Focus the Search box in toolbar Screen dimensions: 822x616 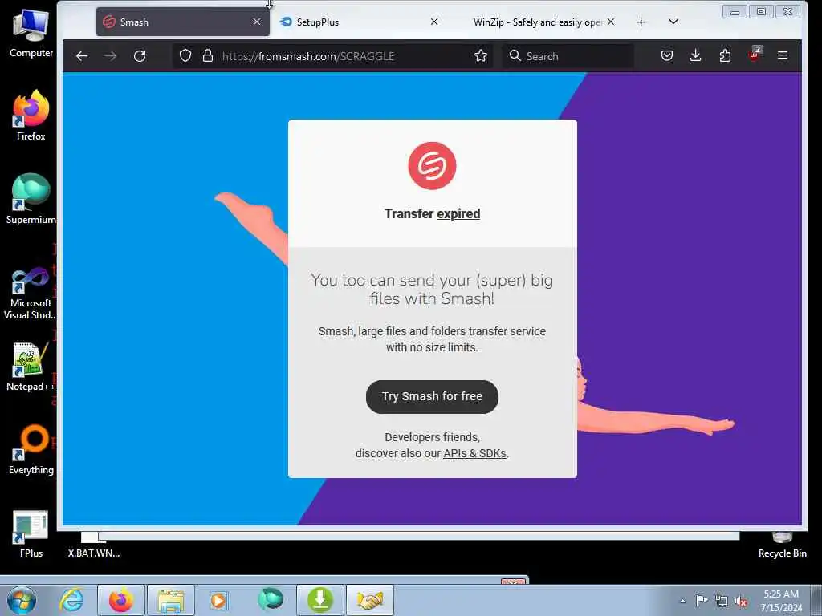(568, 56)
